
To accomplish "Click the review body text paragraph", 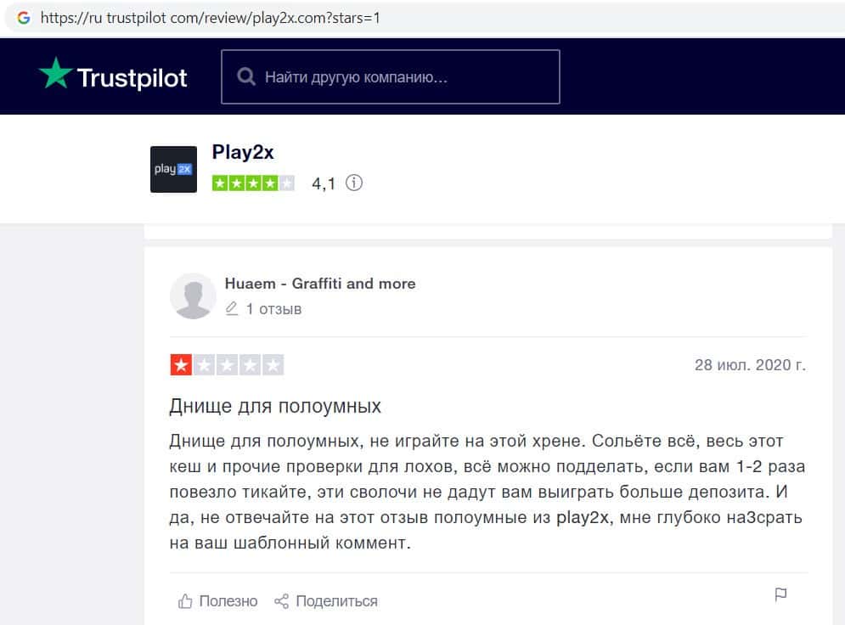I will [487, 492].
